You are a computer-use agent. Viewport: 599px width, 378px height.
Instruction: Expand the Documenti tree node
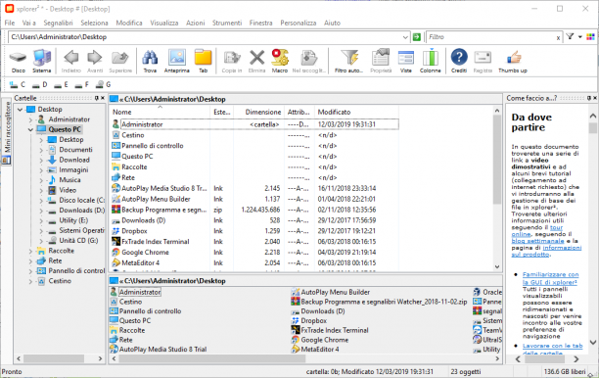pyautogui.click(x=41, y=150)
